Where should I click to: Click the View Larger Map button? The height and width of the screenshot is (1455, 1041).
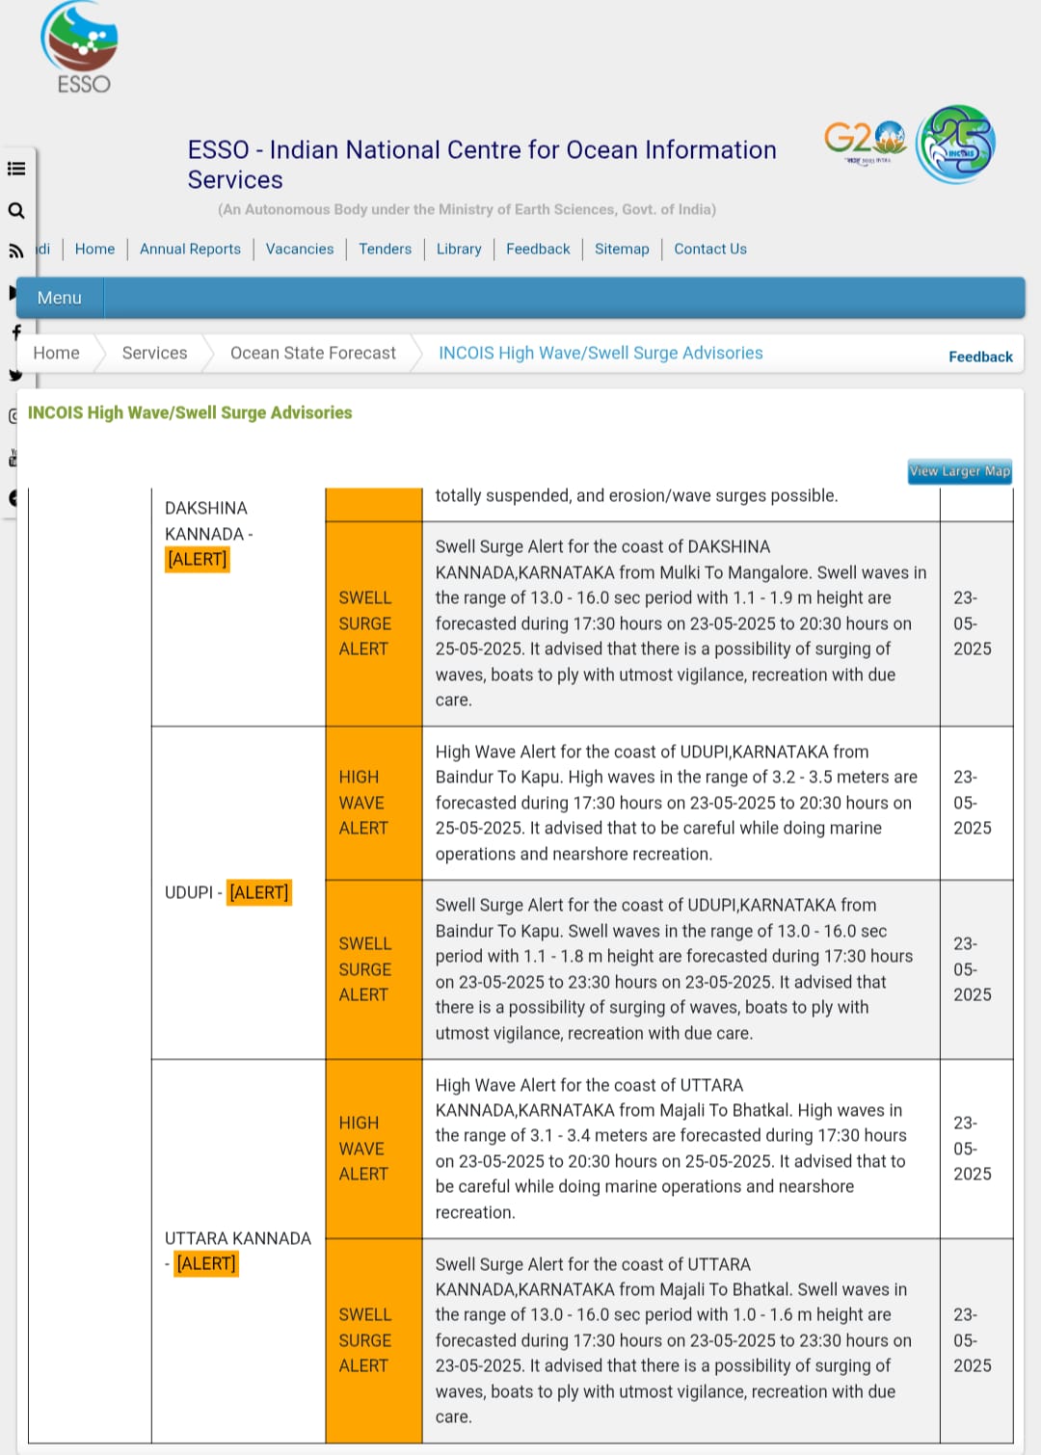(x=960, y=471)
